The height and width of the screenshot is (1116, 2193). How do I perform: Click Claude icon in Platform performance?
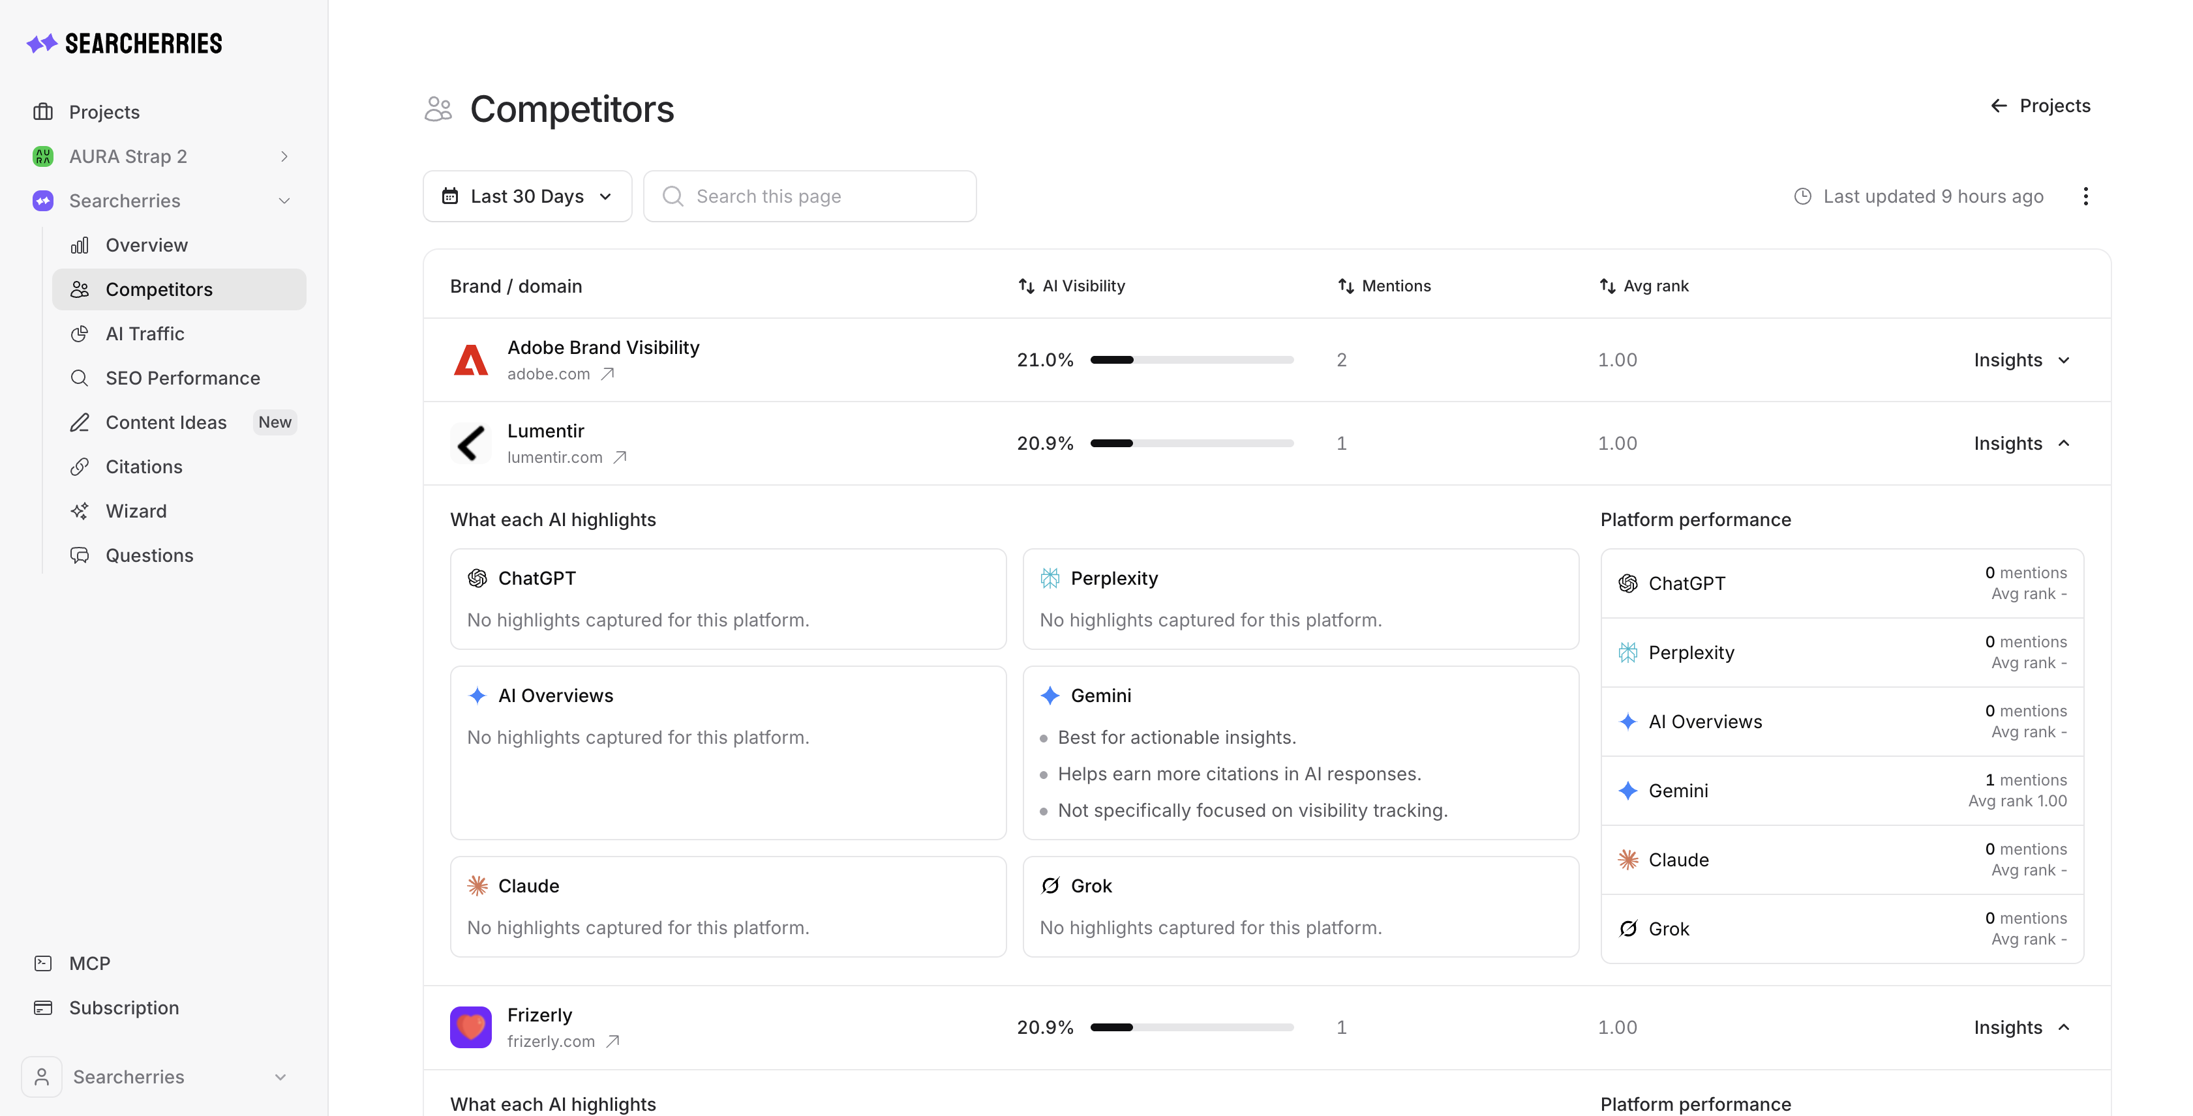pos(1629,860)
